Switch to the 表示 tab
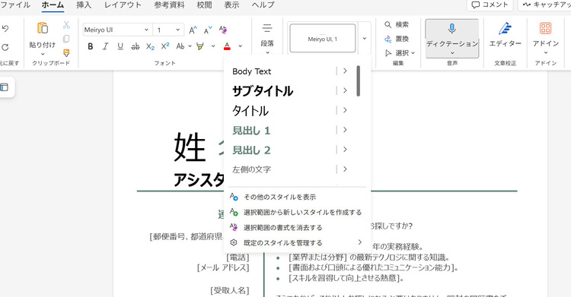This screenshot has height=297, width=571. [x=231, y=5]
